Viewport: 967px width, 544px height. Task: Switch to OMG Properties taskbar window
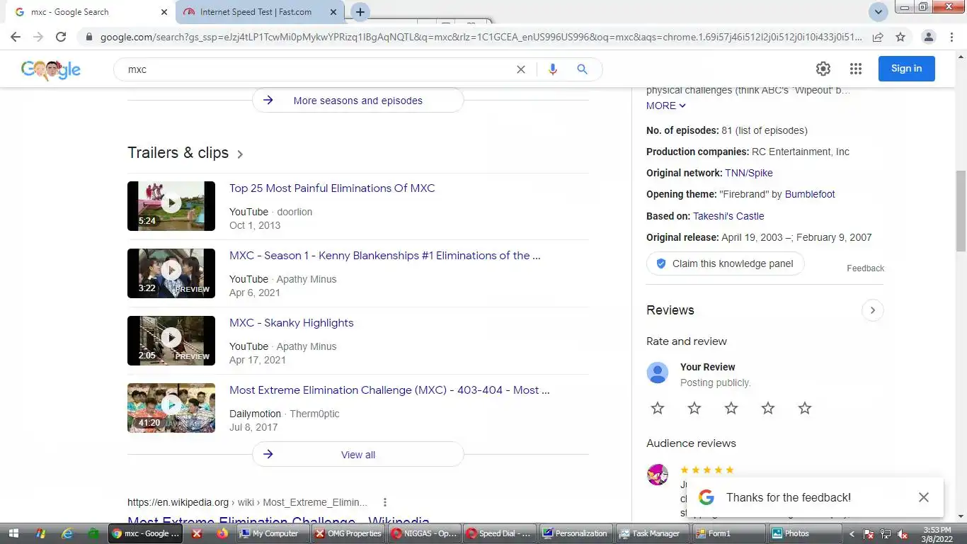tap(348, 533)
